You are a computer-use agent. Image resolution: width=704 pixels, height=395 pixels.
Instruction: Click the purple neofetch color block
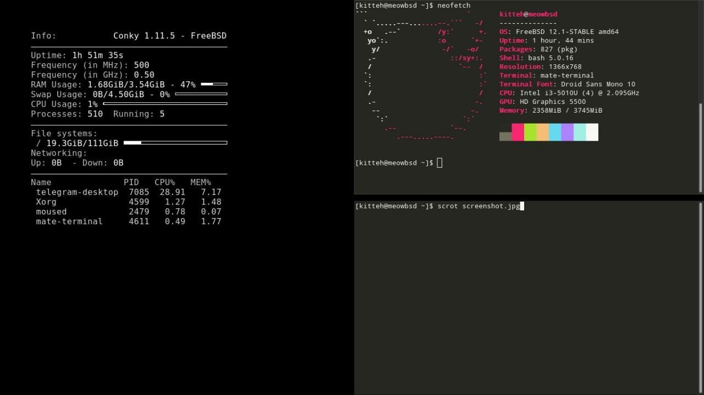point(567,132)
